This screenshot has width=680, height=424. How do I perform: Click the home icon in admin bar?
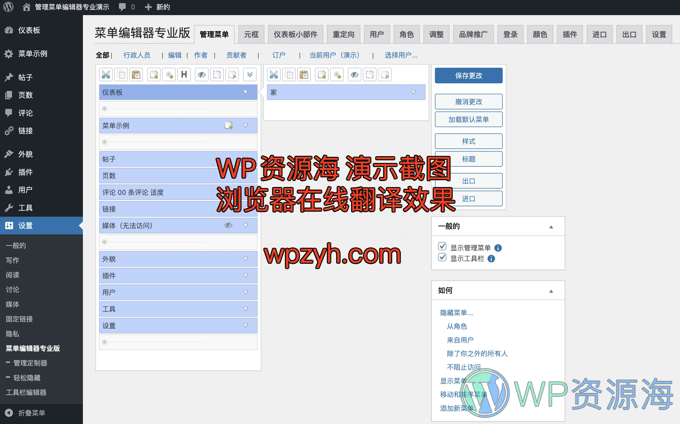[26, 7]
